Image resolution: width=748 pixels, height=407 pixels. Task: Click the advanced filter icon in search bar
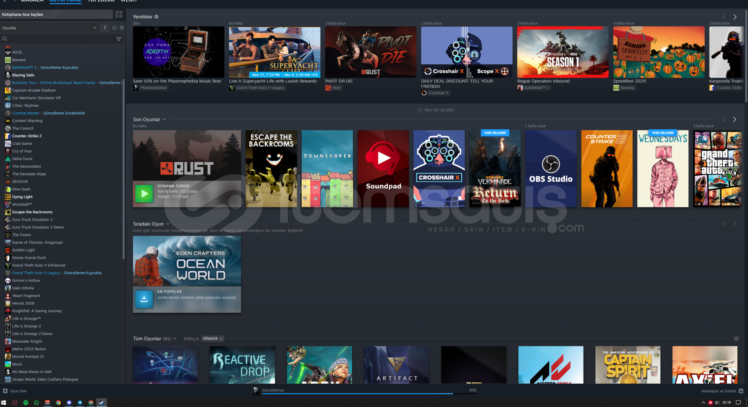pos(119,39)
